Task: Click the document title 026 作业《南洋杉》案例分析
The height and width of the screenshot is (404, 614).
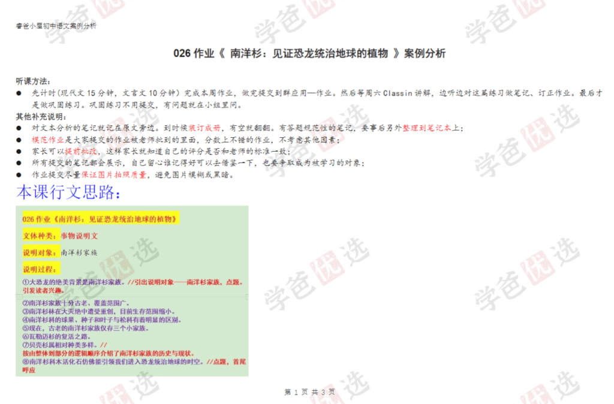Action: click(309, 53)
